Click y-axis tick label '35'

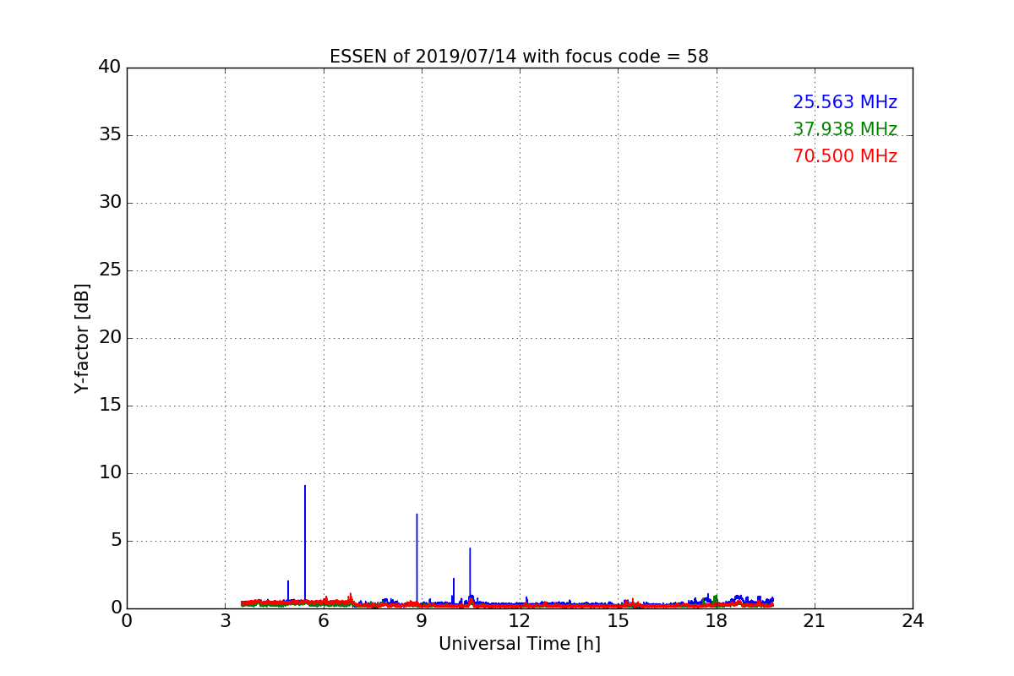110,134
